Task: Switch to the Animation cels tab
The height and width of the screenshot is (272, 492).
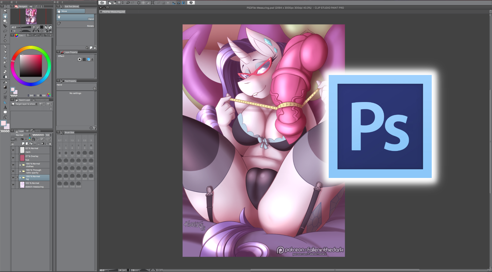Action: click(x=41, y=100)
